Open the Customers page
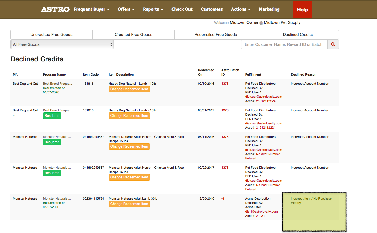This screenshot has width=377, height=233. 212,9
